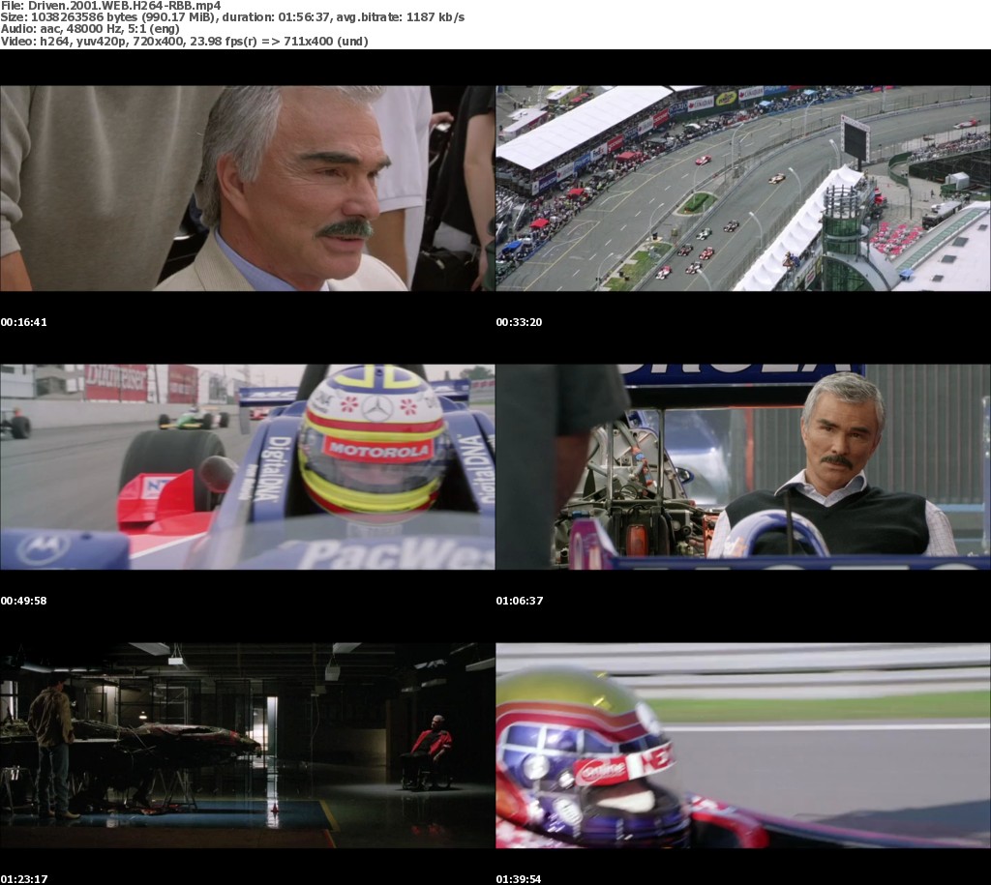Click the 01:06:37 timestamp label
Image resolution: width=991 pixels, height=885 pixels.
(x=520, y=601)
